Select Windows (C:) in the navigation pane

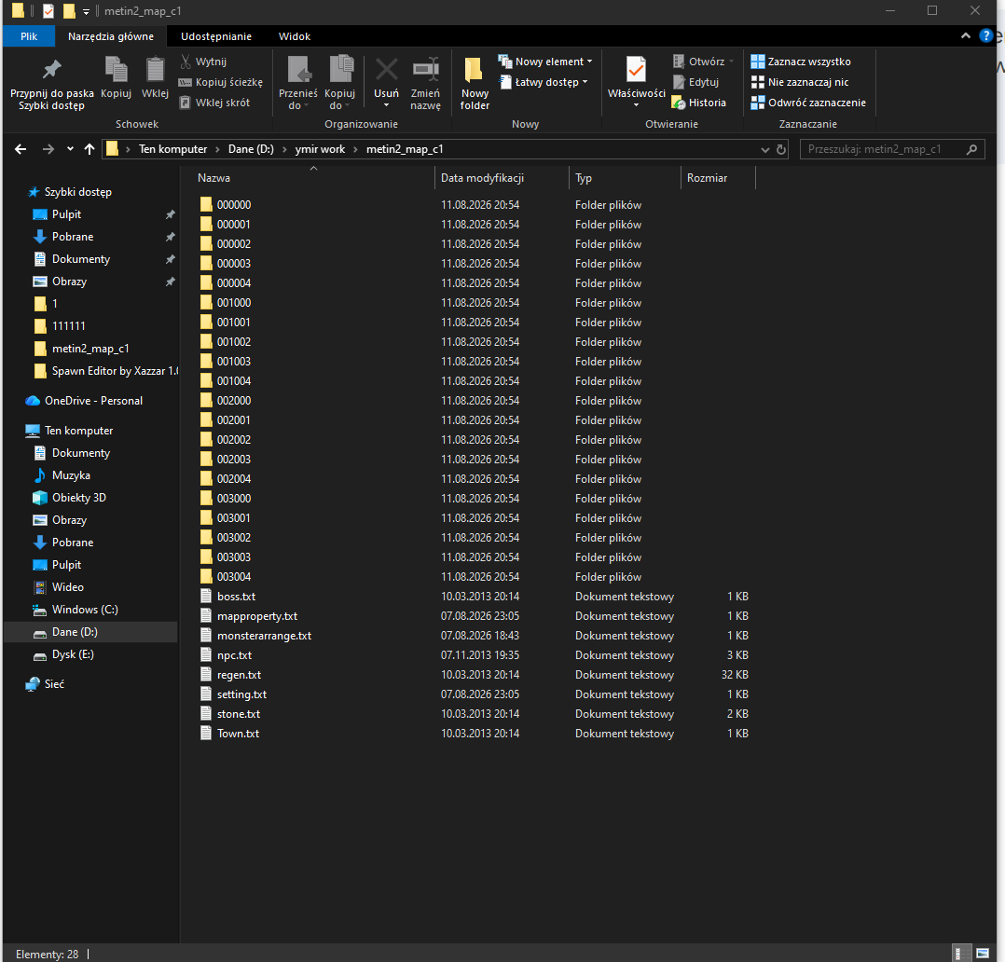[85, 610]
